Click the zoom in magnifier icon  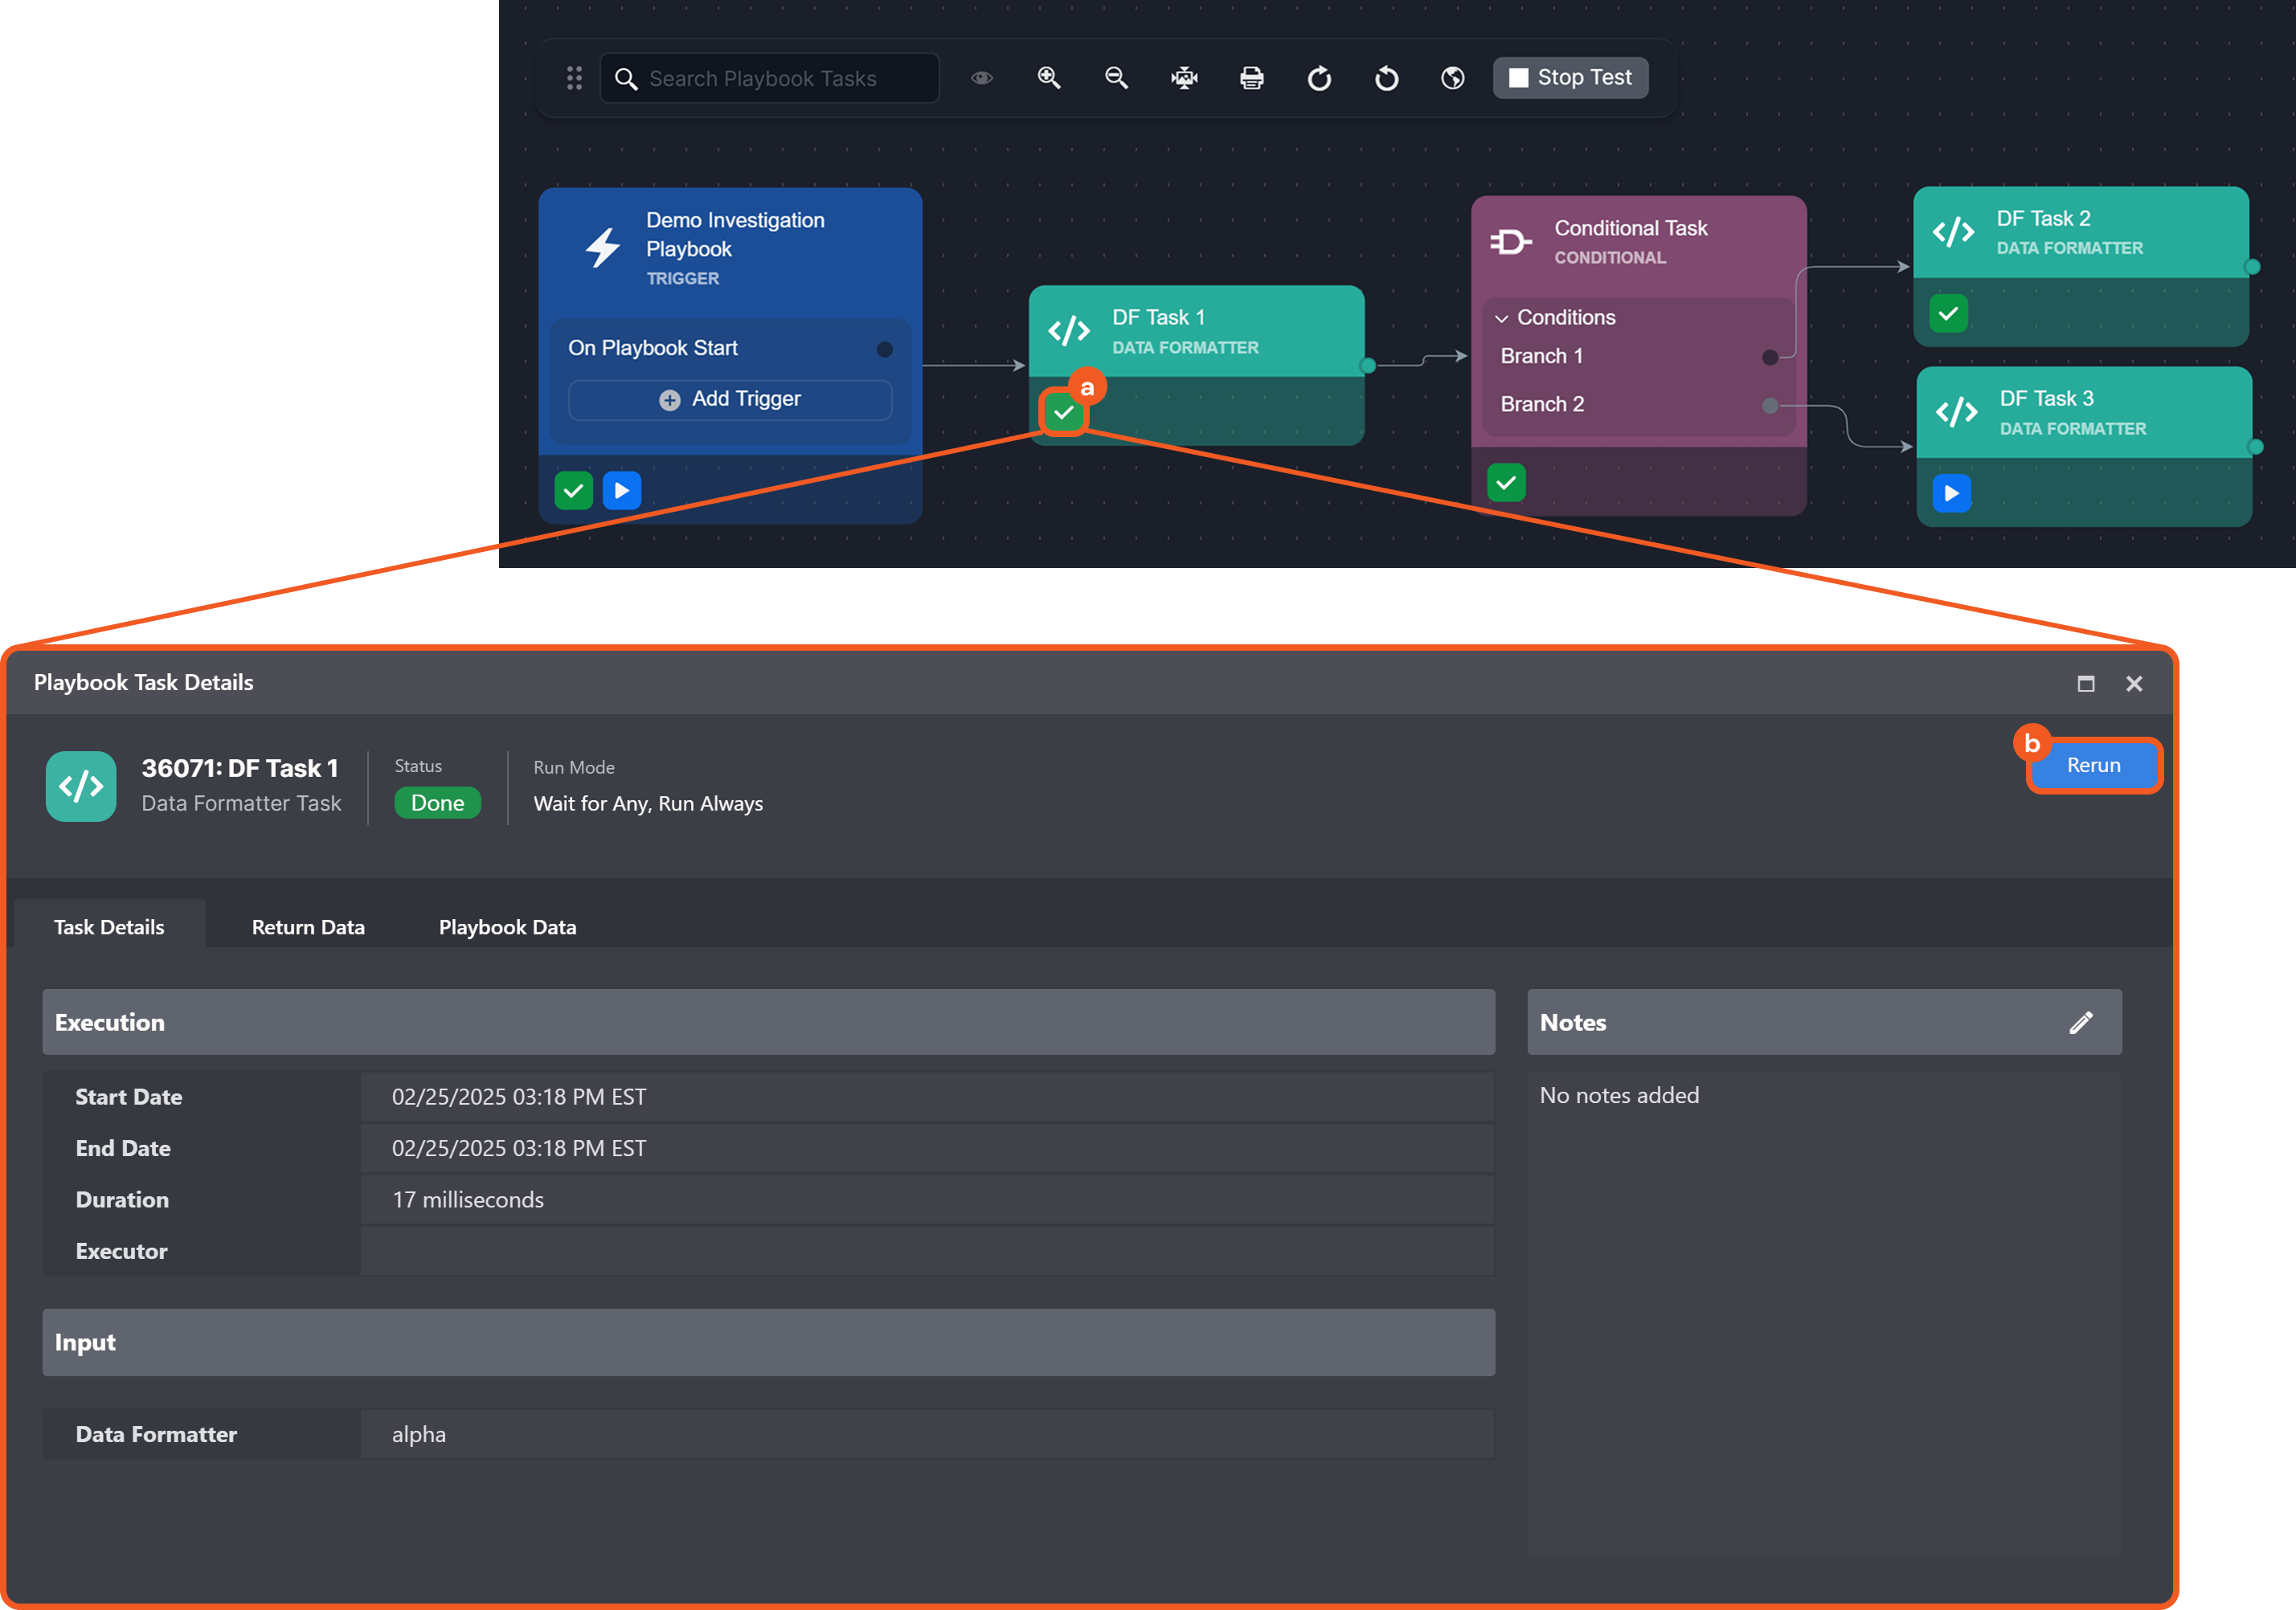1048,78
